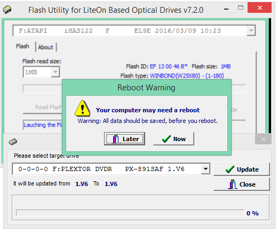Screen dimensions: 278x232
Task: Click the Flash Utility chip icon in title bar
Action: (7, 10)
